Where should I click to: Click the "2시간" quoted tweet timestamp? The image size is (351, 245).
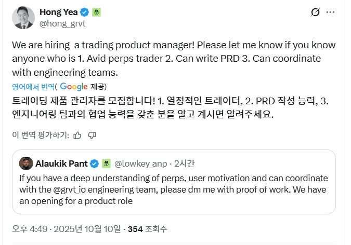[x=184, y=164]
